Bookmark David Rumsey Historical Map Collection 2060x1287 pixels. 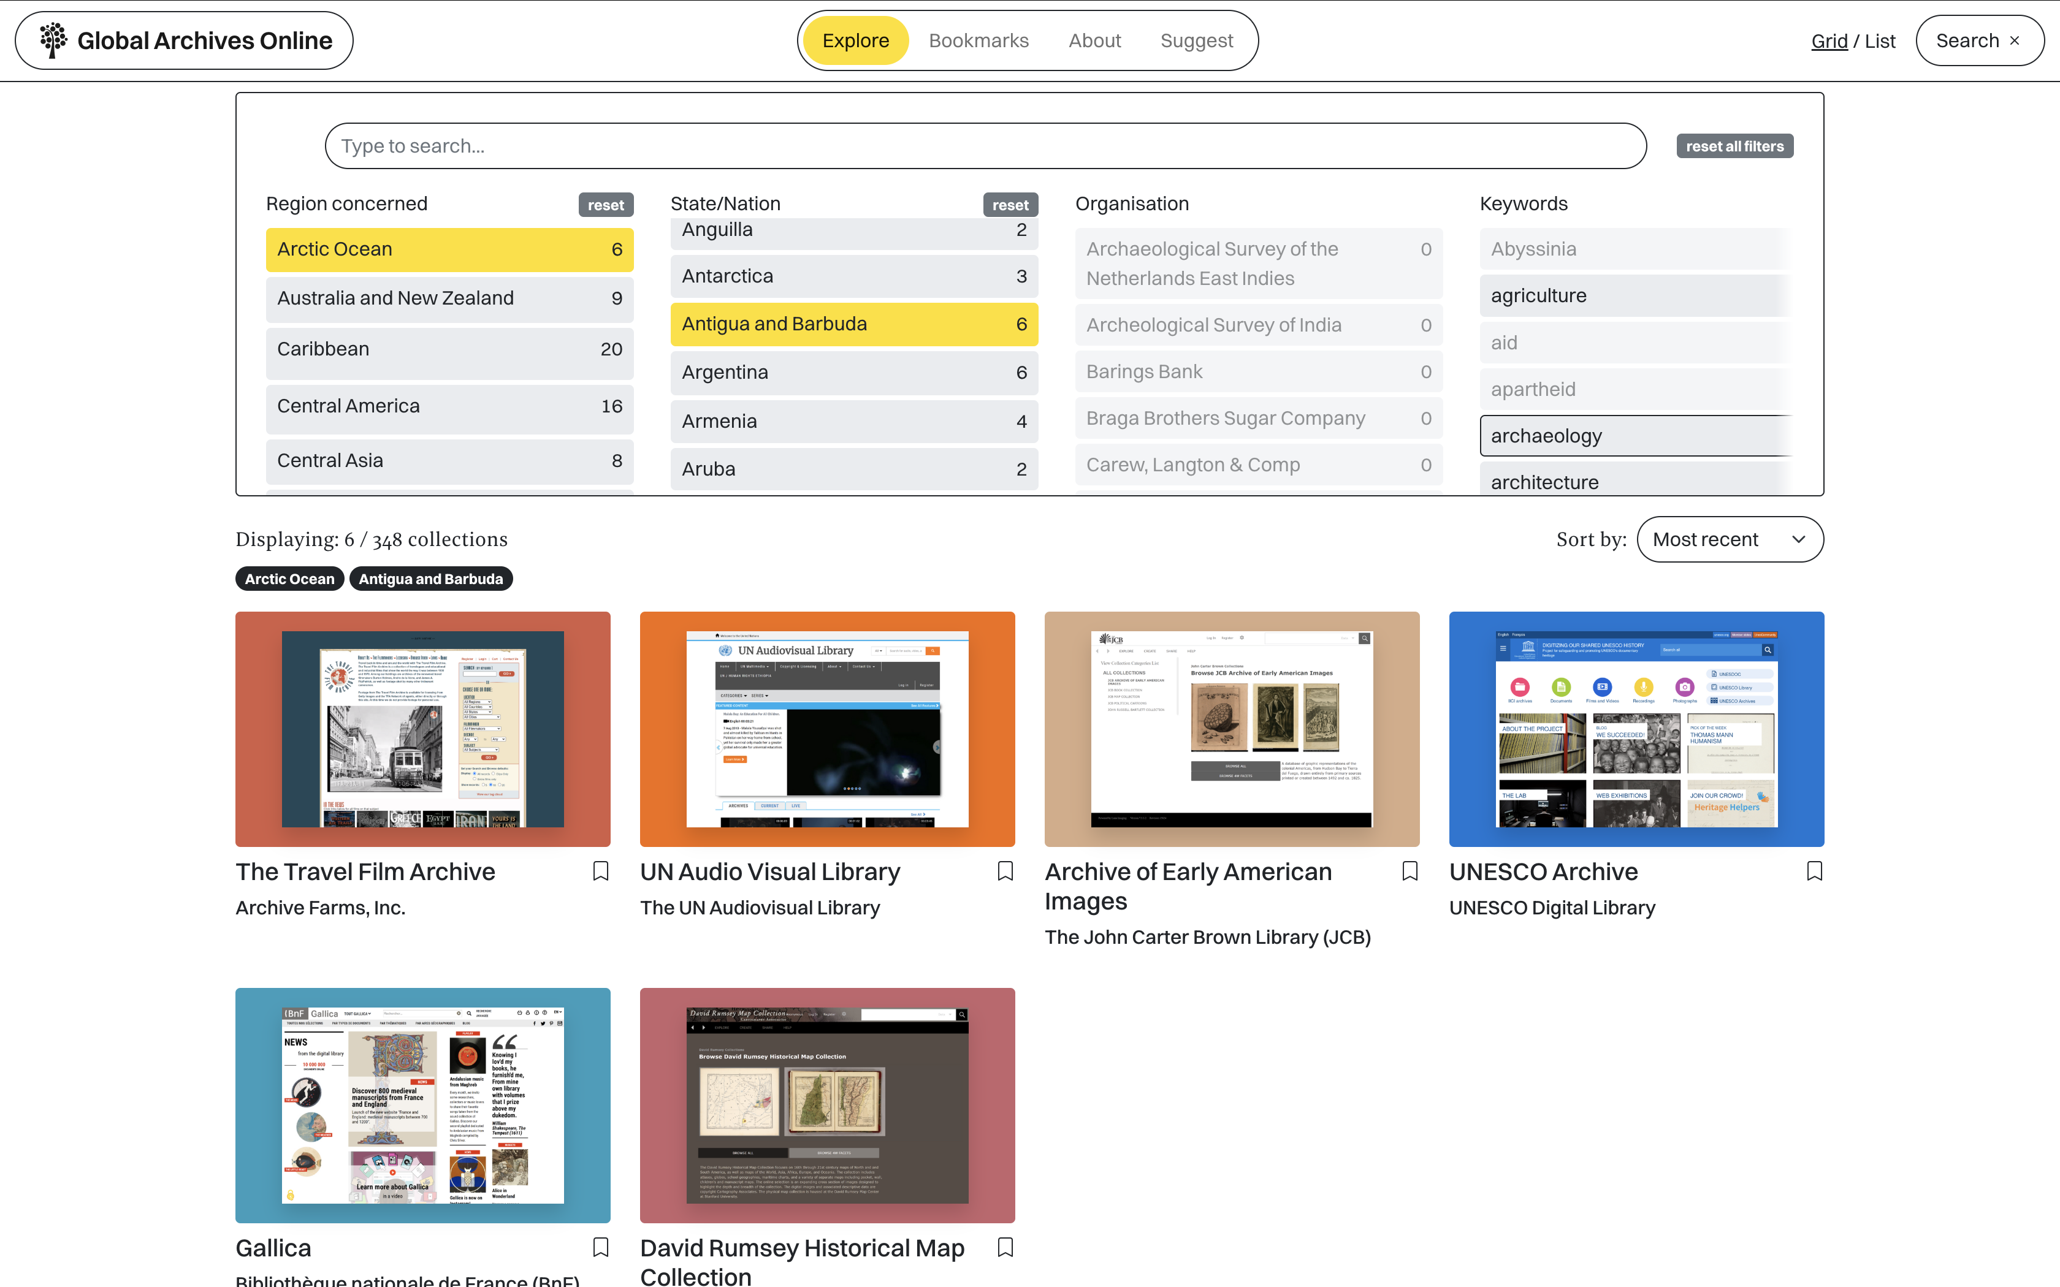click(1004, 1247)
